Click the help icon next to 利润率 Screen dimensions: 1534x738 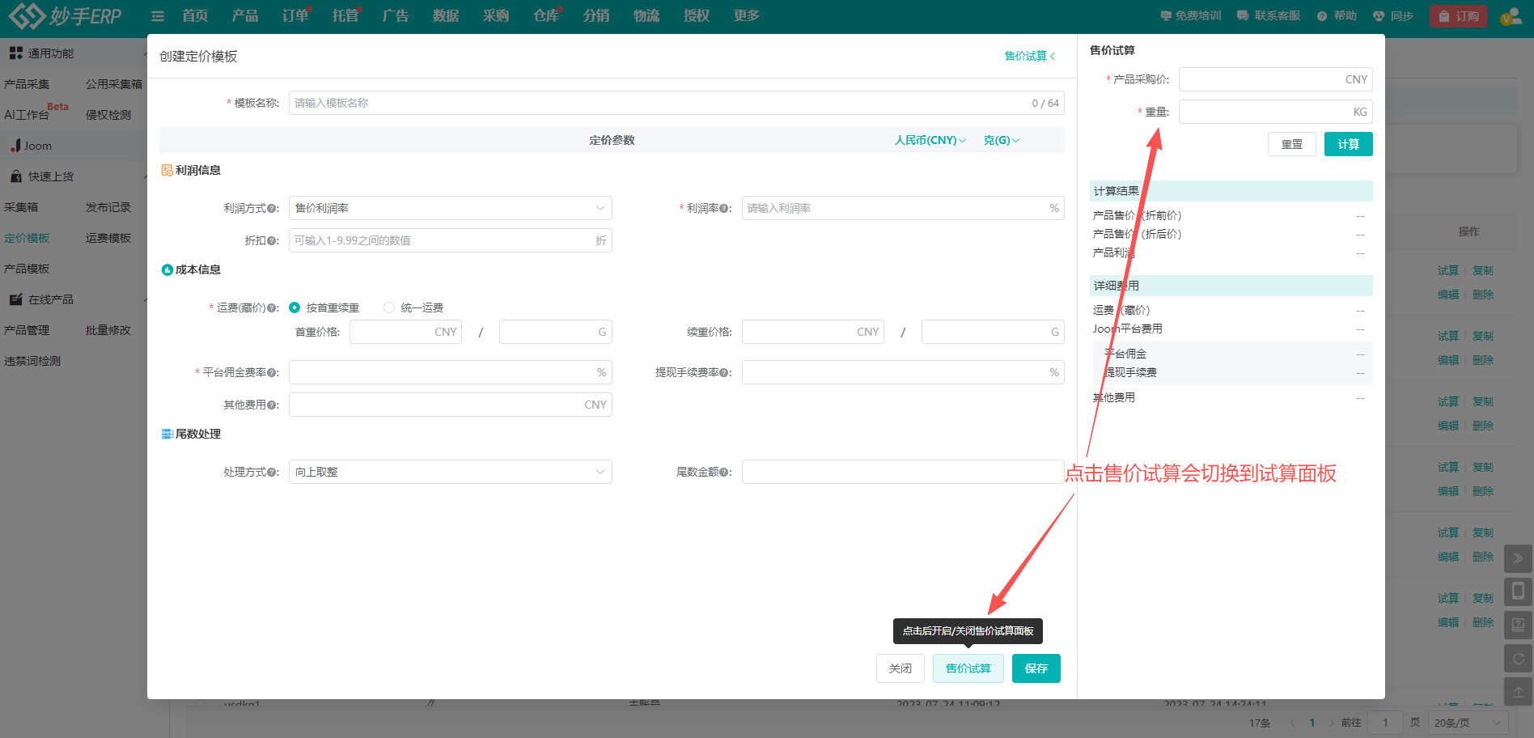724,209
